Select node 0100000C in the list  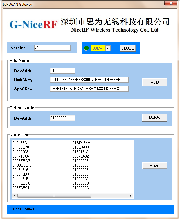81,188
